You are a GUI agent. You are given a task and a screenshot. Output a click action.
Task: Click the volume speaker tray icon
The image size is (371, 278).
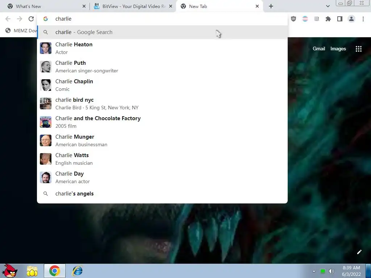[332, 271]
